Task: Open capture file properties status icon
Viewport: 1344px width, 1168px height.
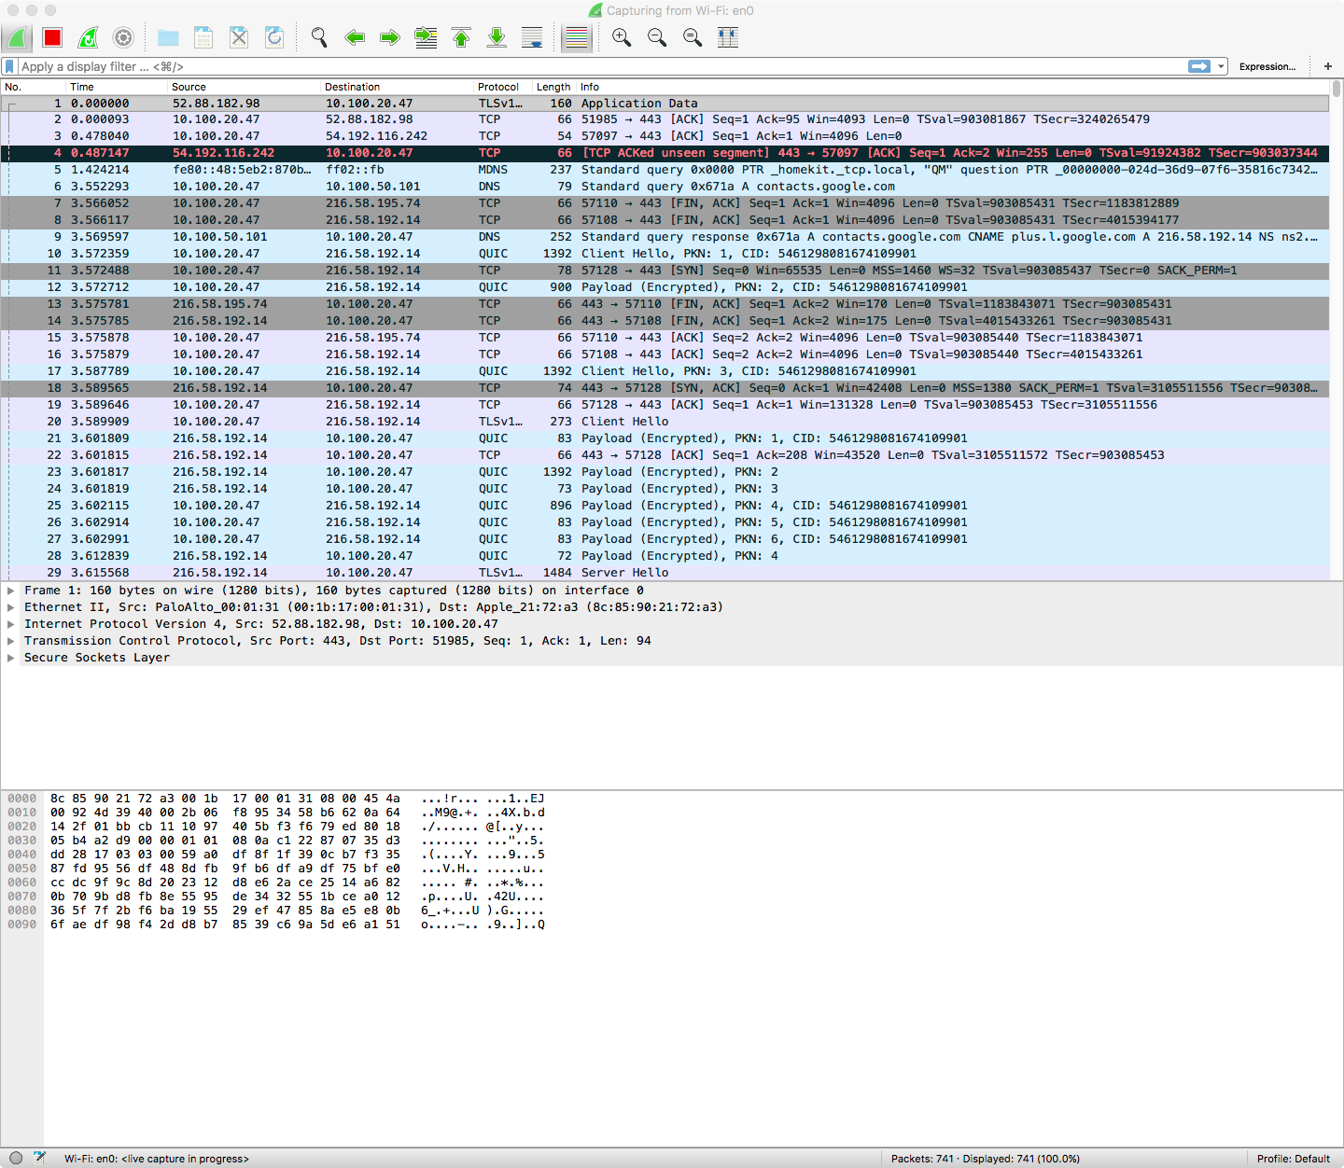Action: (x=39, y=1158)
